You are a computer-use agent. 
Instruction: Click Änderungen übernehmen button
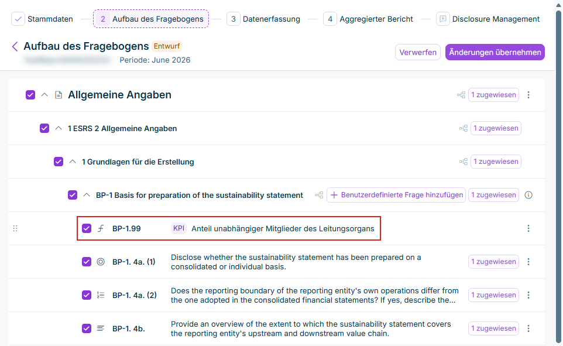tap(495, 53)
